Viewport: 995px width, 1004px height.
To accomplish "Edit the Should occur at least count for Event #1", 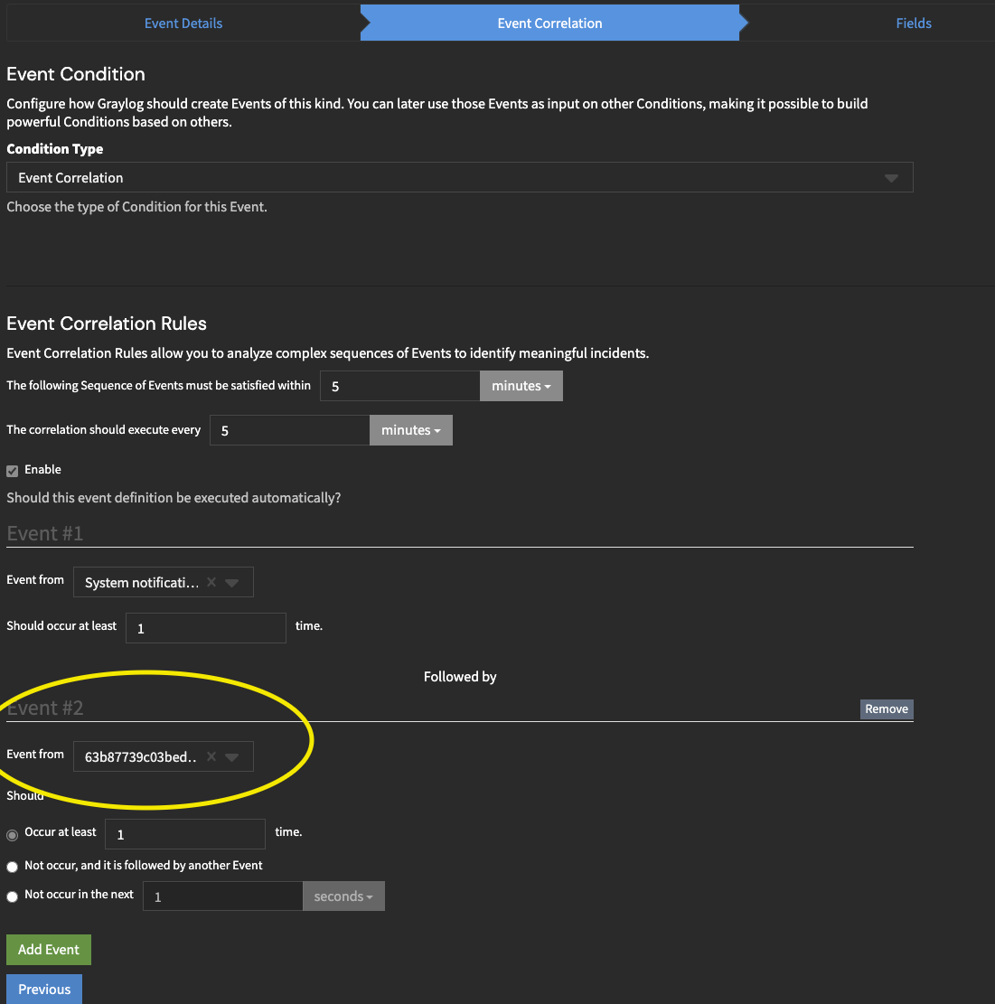I will click(205, 627).
